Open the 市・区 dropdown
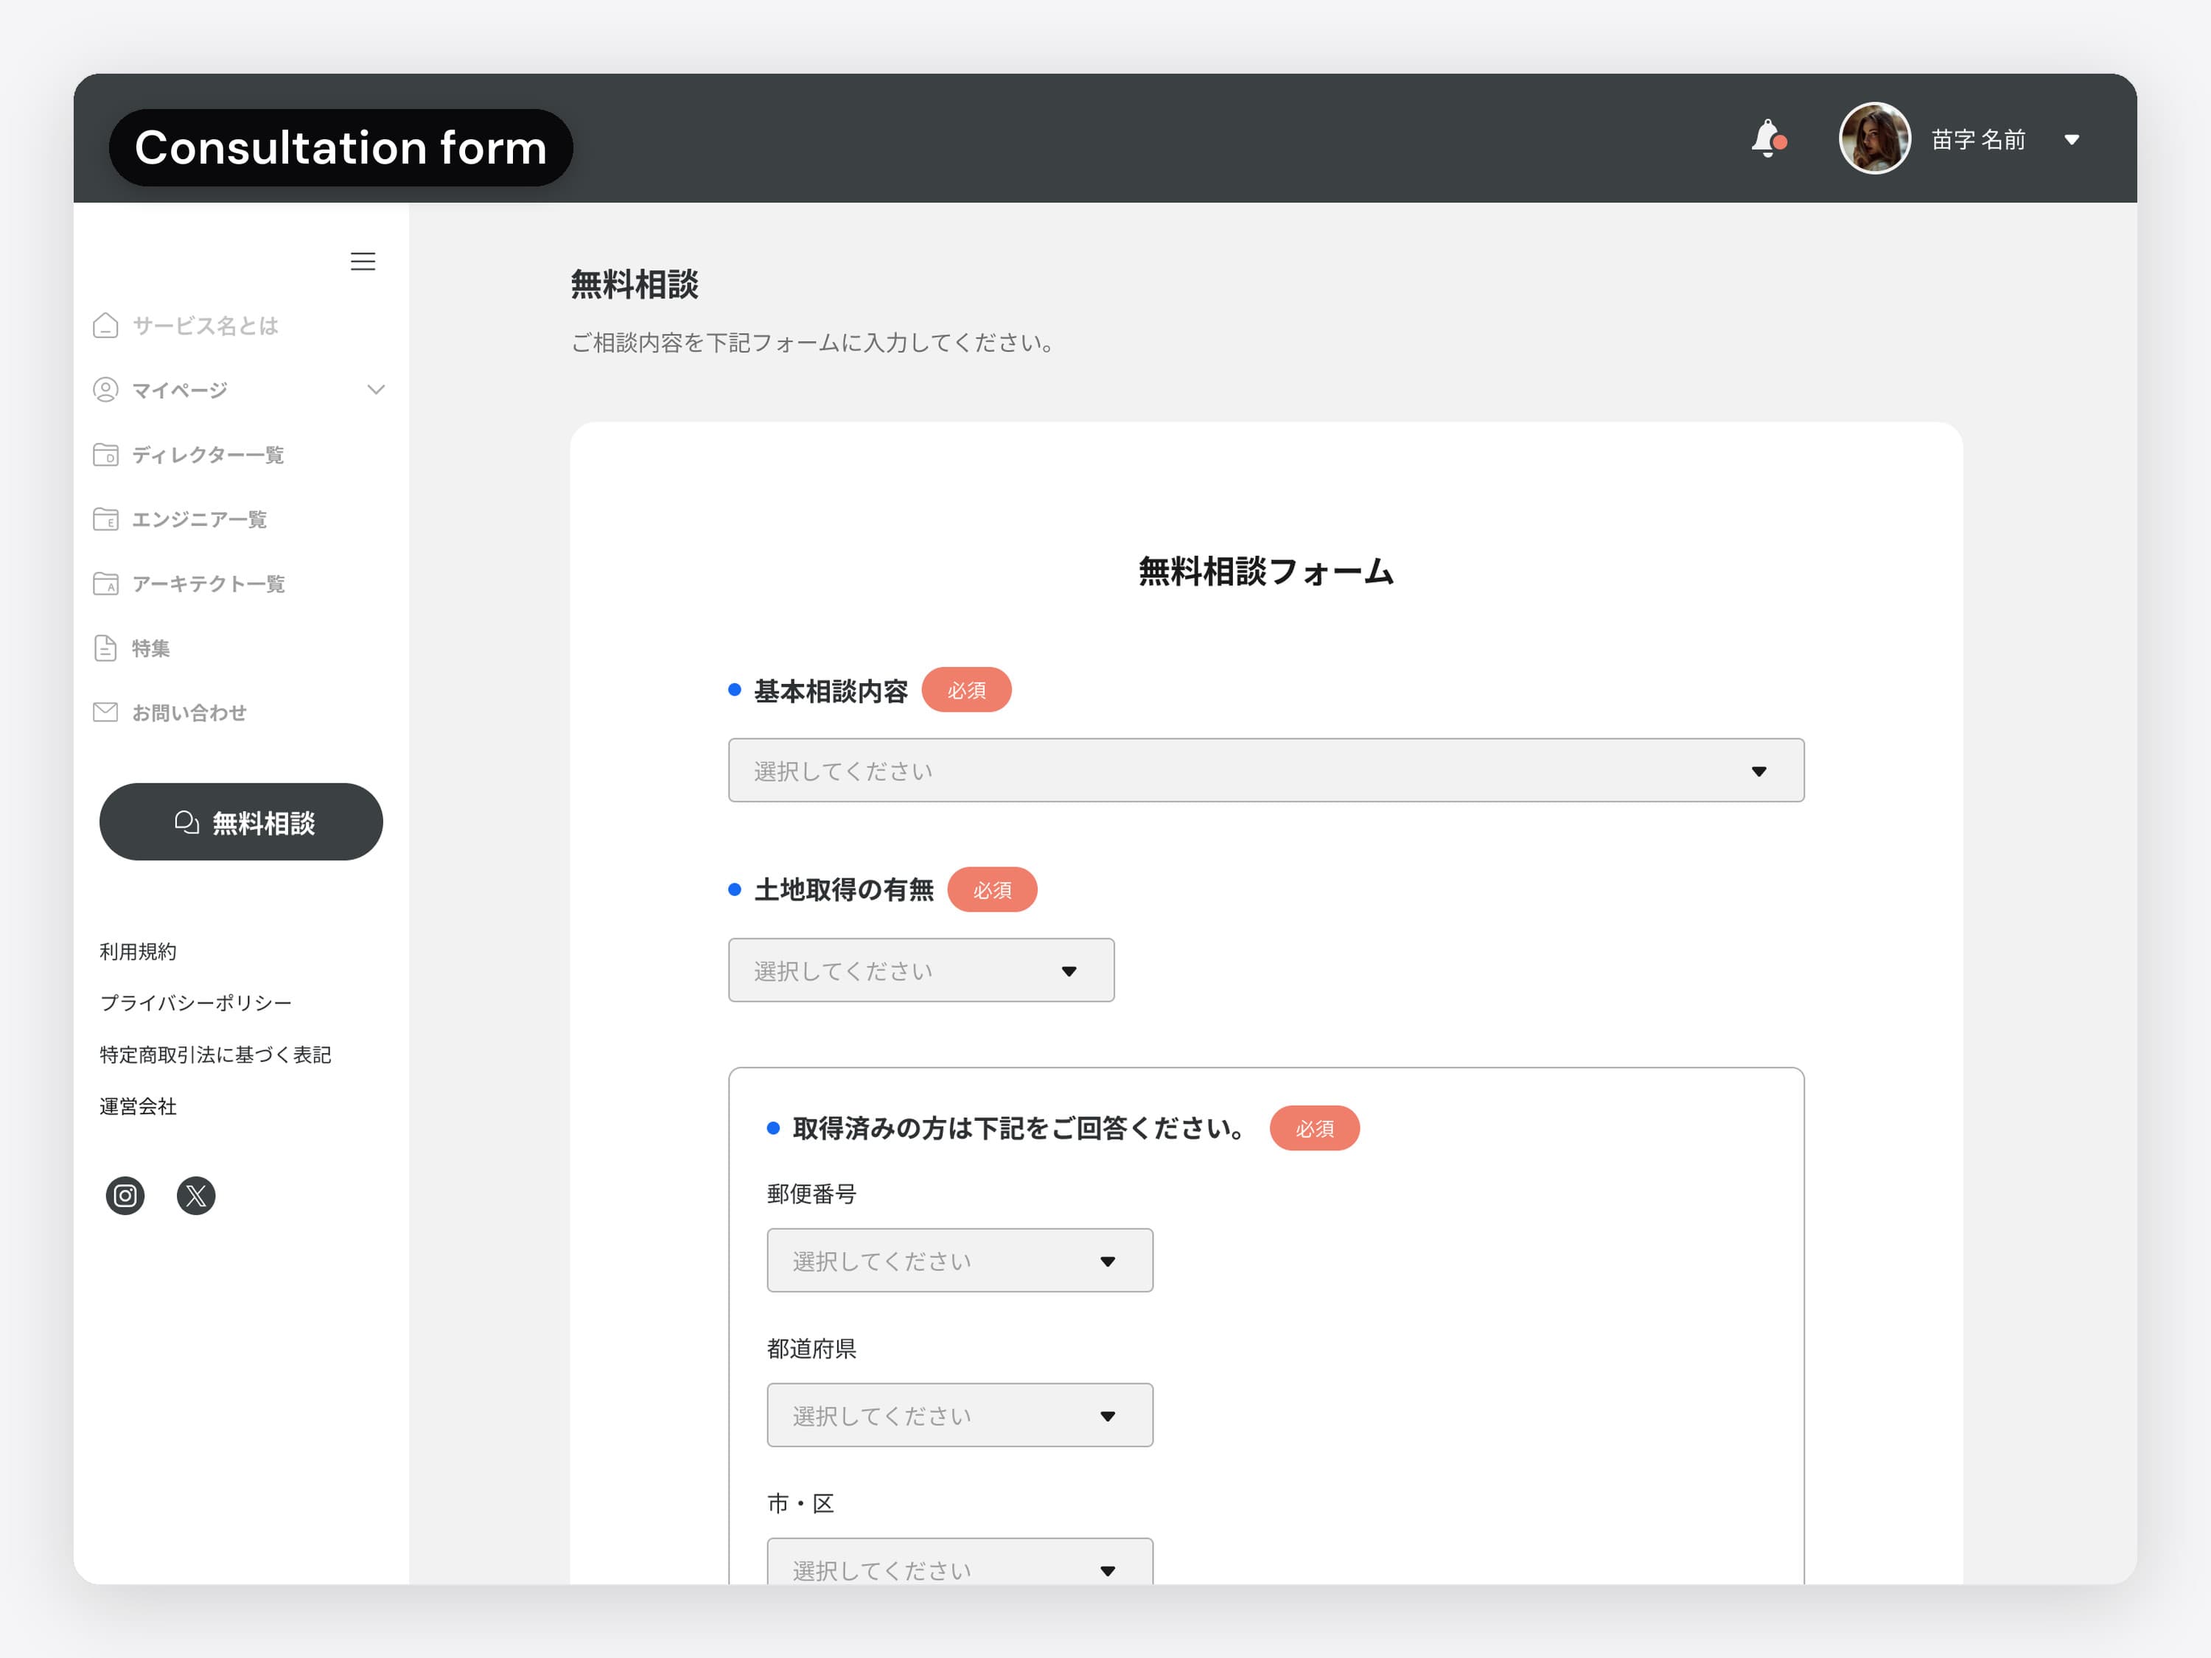Screen dimensions: 2211x1658 [x=960, y=1562]
